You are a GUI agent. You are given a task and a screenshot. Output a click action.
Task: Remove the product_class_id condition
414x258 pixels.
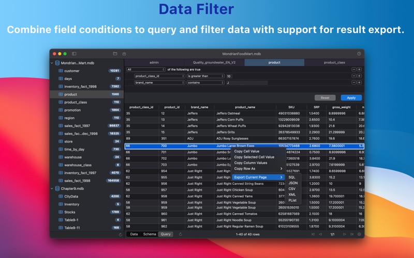354,76
